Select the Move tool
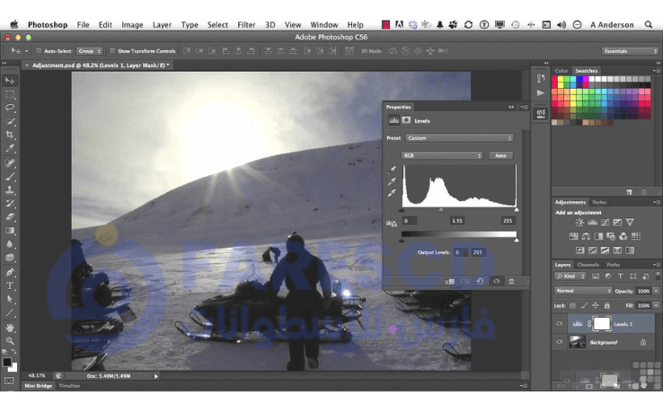The image size is (663, 411). (10, 81)
